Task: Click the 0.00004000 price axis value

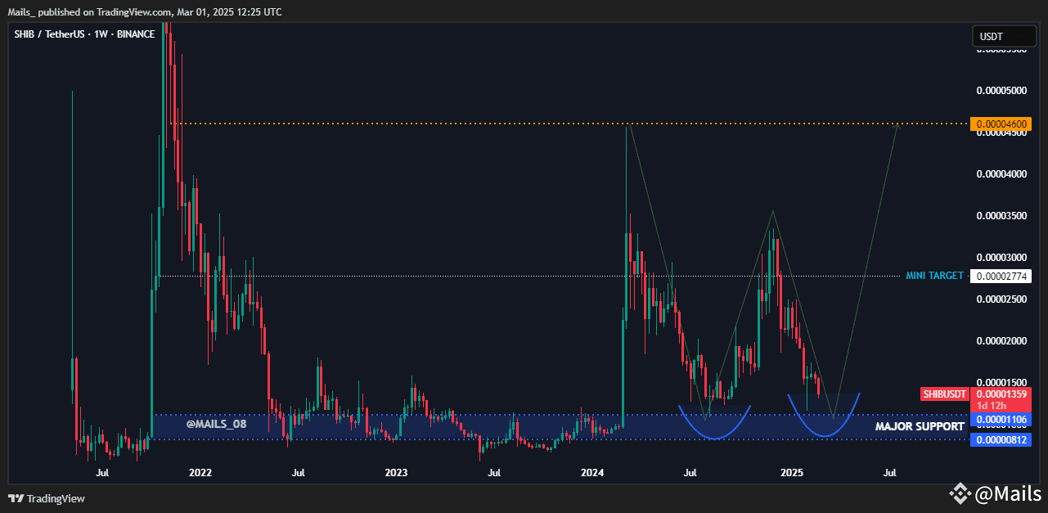Action: point(1001,174)
